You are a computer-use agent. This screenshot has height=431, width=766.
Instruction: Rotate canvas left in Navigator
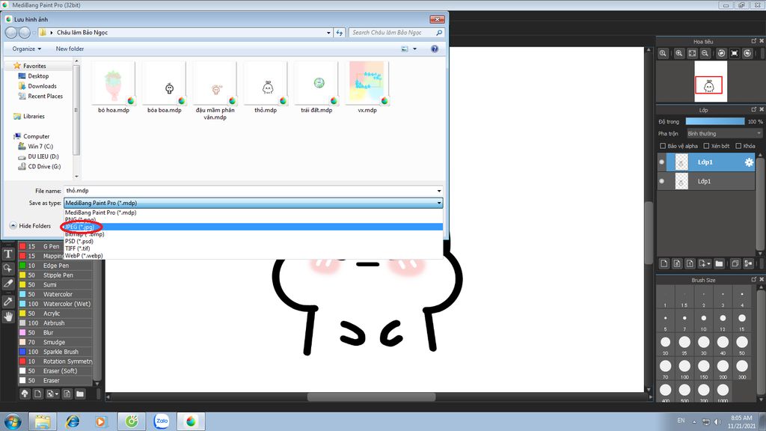point(722,53)
